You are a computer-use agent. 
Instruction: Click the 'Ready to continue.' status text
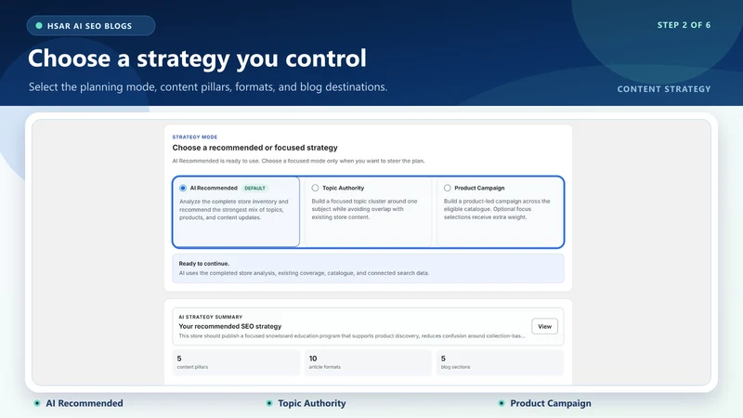(x=203, y=264)
